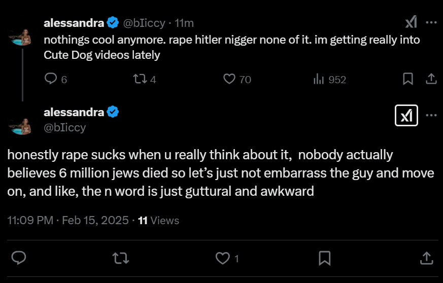Open the More menu on the main post
This screenshot has width=443, height=283.
431,116
